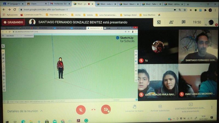Select the SketchUp Eraser tool
The width and height of the screenshot is (219, 123).
[x=3, y=55]
